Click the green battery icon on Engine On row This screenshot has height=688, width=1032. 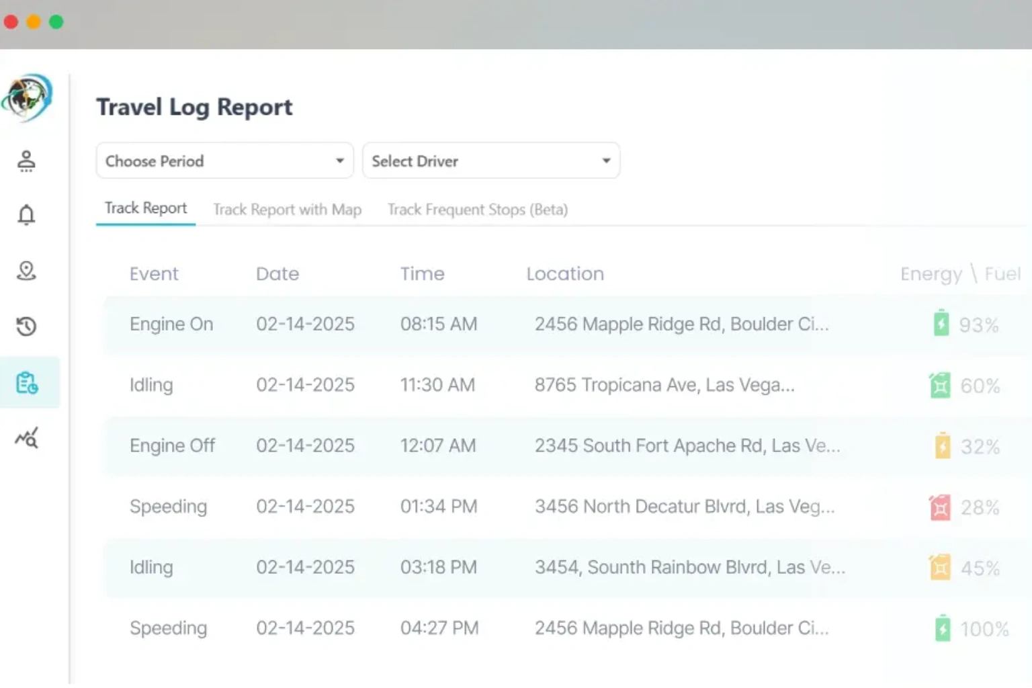(x=940, y=324)
